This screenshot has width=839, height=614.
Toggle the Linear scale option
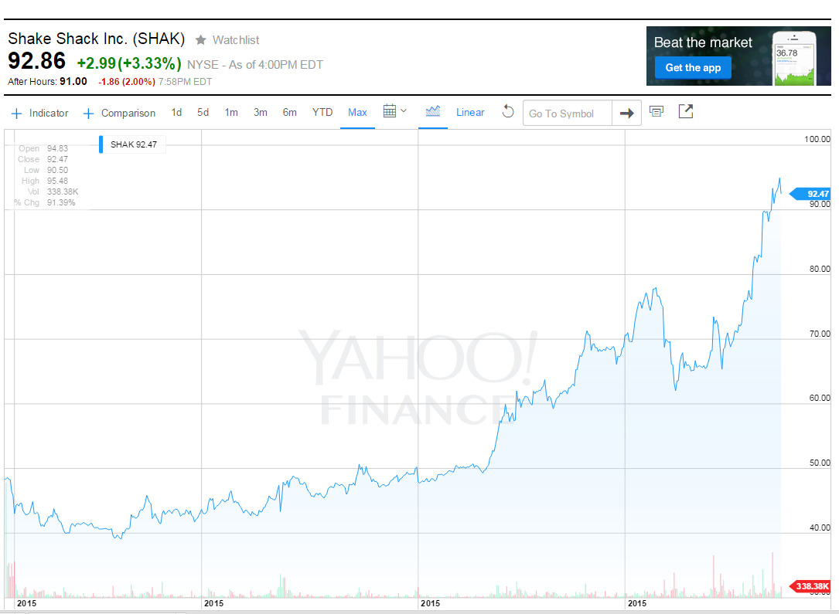tap(470, 113)
